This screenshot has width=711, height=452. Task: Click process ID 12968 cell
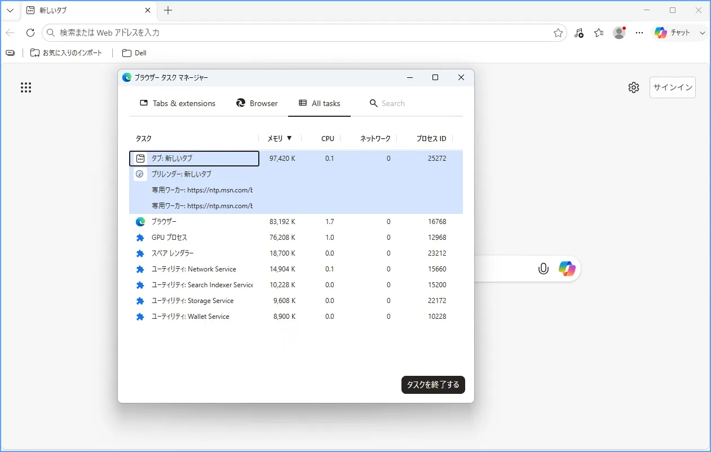click(x=437, y=238)
